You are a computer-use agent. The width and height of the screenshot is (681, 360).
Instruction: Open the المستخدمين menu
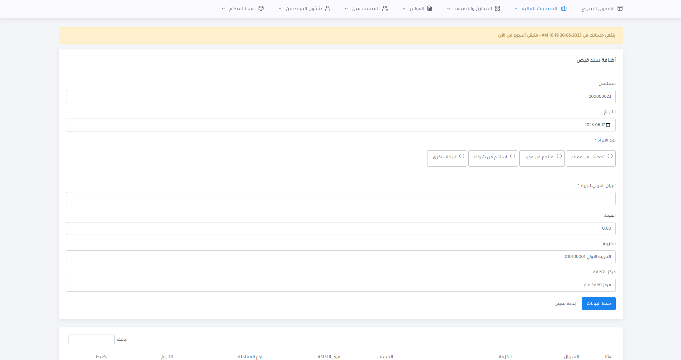366,8
